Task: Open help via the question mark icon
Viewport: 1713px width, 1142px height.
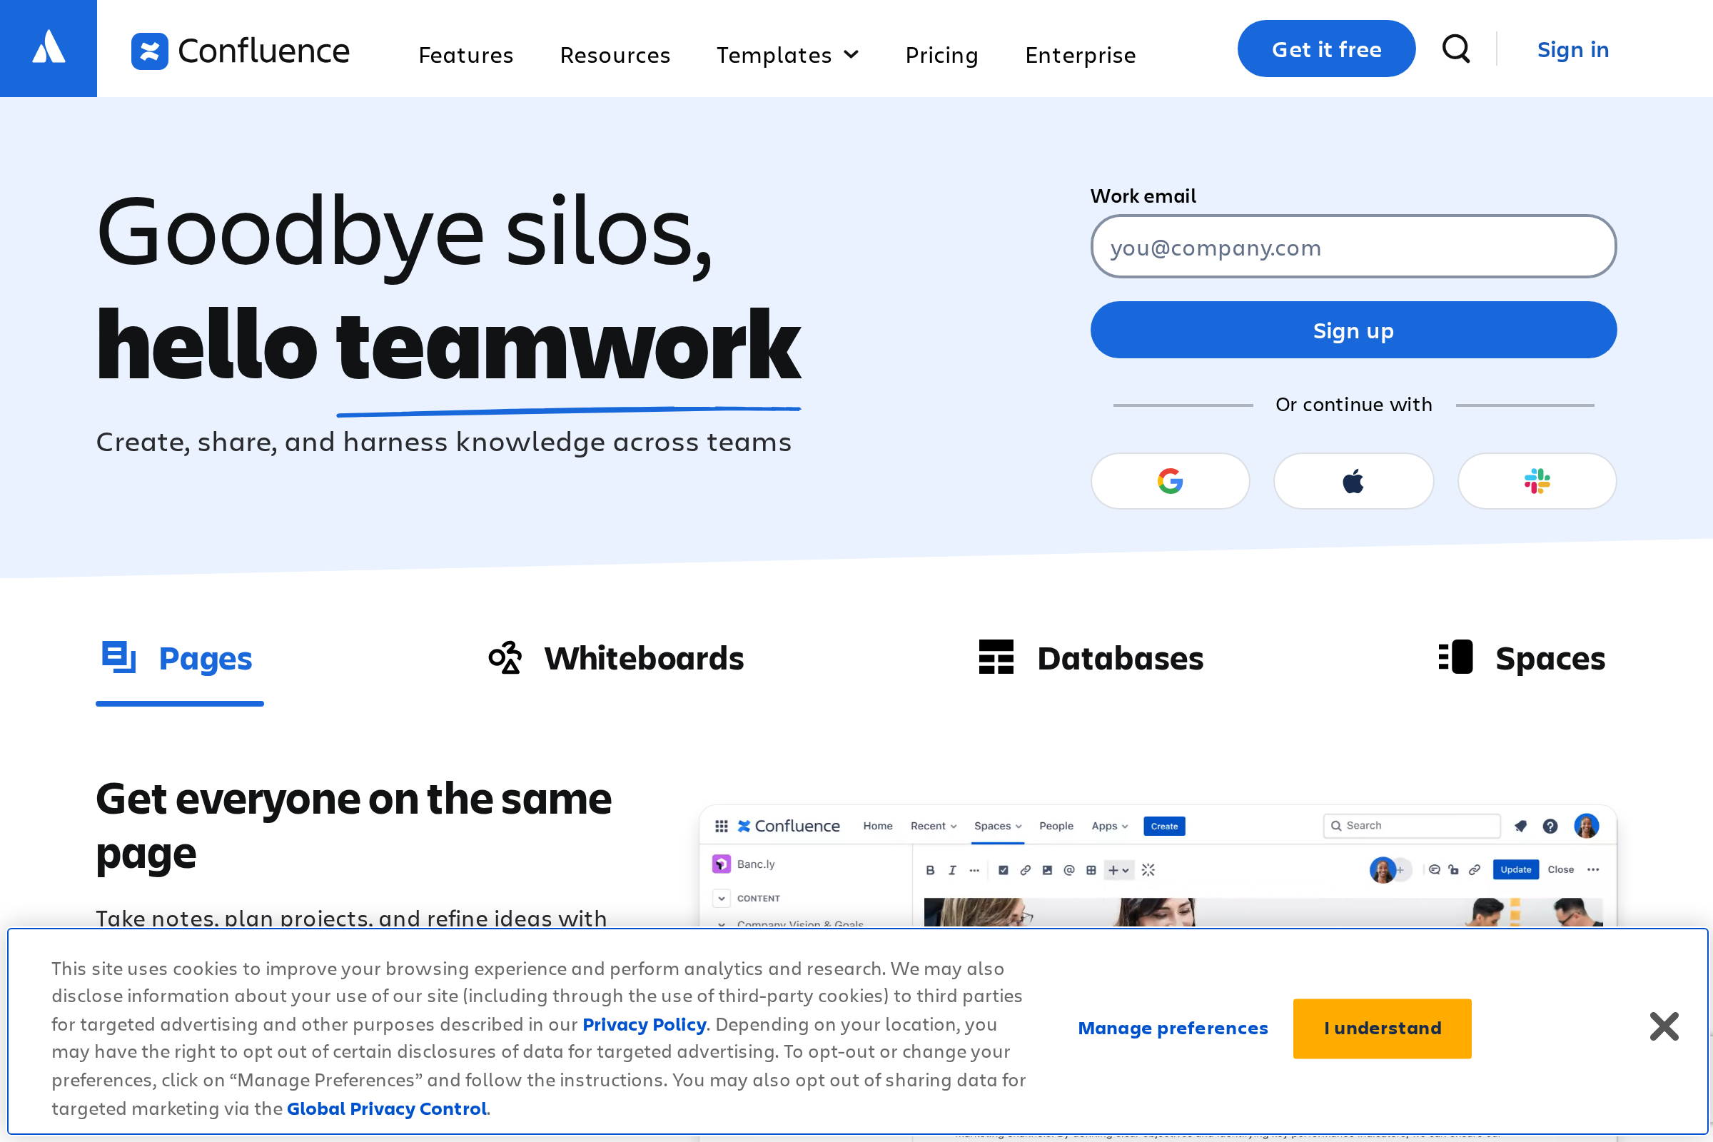Action: pyautogui.click(x=1550, y=825)
